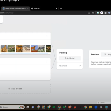Screen dimensions: 111x111
Task: Open the first class card's three-dot menu
Action: pos(47,36)
